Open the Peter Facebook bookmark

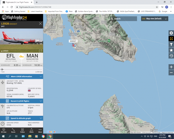click(x=69, y=11)
